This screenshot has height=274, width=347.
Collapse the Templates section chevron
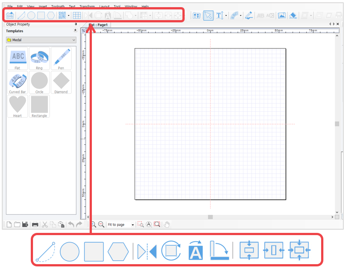(x=75, y=30)
